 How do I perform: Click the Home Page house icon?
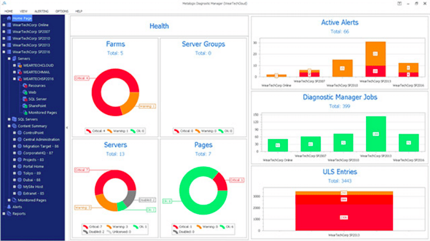click(x=9, y=18)
